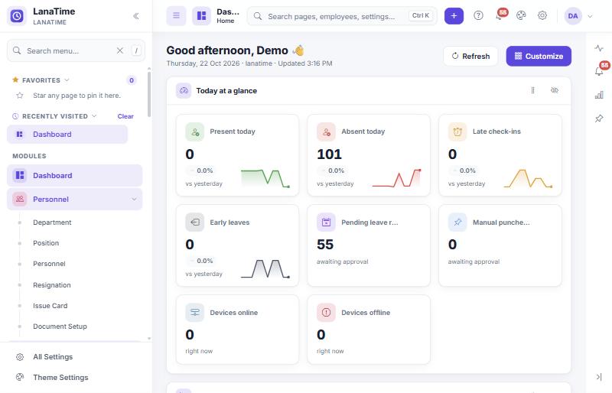Image resolution: width=612 pixels, height=393 pixels.
Task: Open the help question mark icon
Action: coord(478,15)
